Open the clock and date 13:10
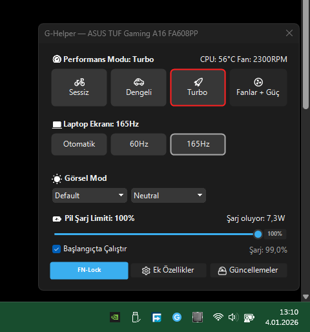310x332 pixels. click(282, 317)
